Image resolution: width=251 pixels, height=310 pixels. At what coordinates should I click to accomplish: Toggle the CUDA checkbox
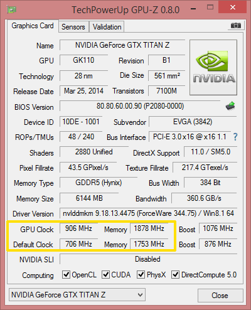(x=105, y=275)
